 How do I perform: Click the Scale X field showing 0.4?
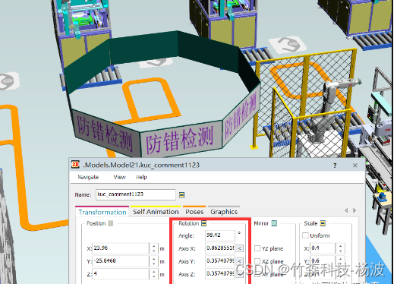323,248
